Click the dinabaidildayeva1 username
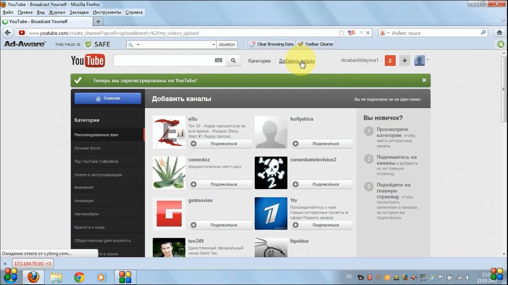Viewport: 508px width, 285px height. pyautogui.click(x=362, y=61)
